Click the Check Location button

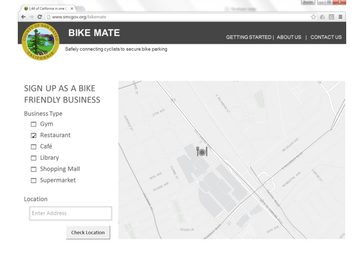(x=88, y=232)
